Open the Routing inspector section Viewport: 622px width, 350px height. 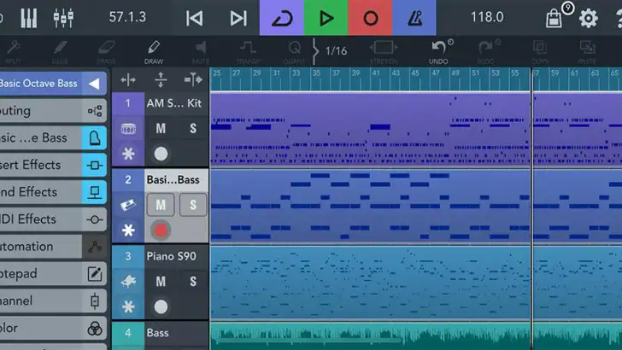pos(53,111)
